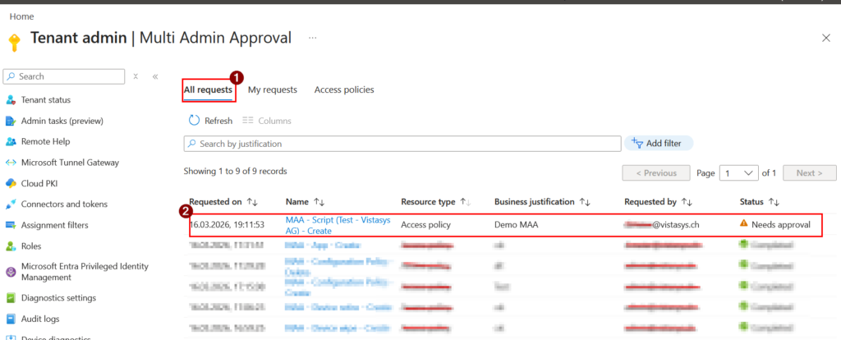Open Audit logs in the sidebar

[x=40, y=319]
